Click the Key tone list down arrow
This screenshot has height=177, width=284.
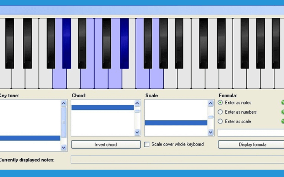(x=64, y=147)
